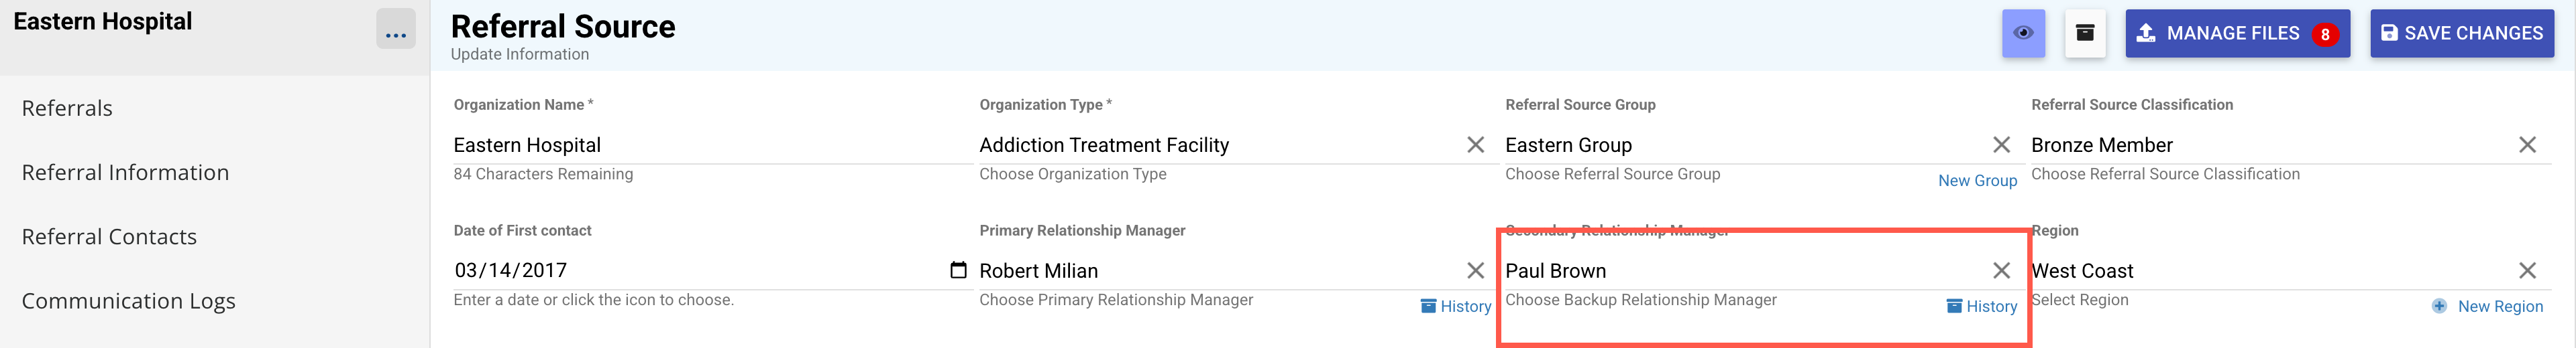
Task: Toggle the eye visibility button
Action: [x=2022, y=33]
